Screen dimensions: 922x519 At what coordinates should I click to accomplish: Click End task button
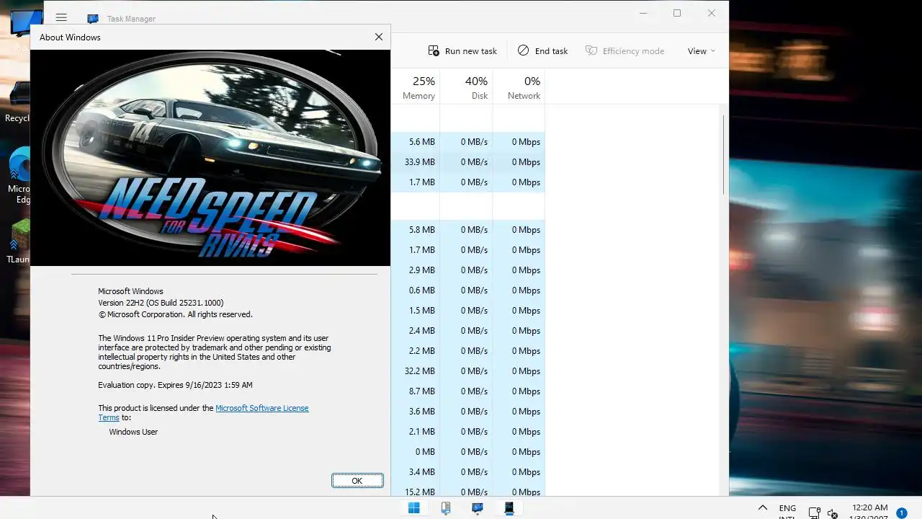543,50
